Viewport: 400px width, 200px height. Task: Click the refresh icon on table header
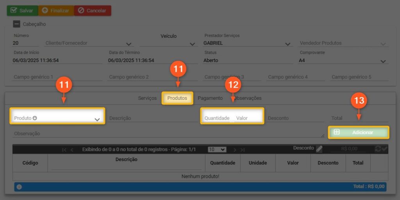coord(378,149)
